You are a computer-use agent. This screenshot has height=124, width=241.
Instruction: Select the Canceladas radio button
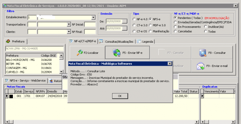tap(175, 31)
